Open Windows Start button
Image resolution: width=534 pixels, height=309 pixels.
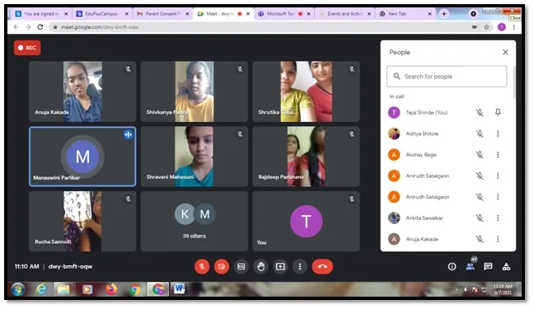17,289
